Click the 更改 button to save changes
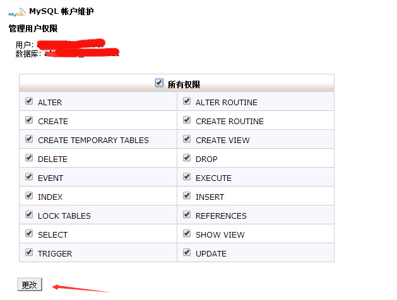This screenshot has height=300, width=397. point(30,285)
